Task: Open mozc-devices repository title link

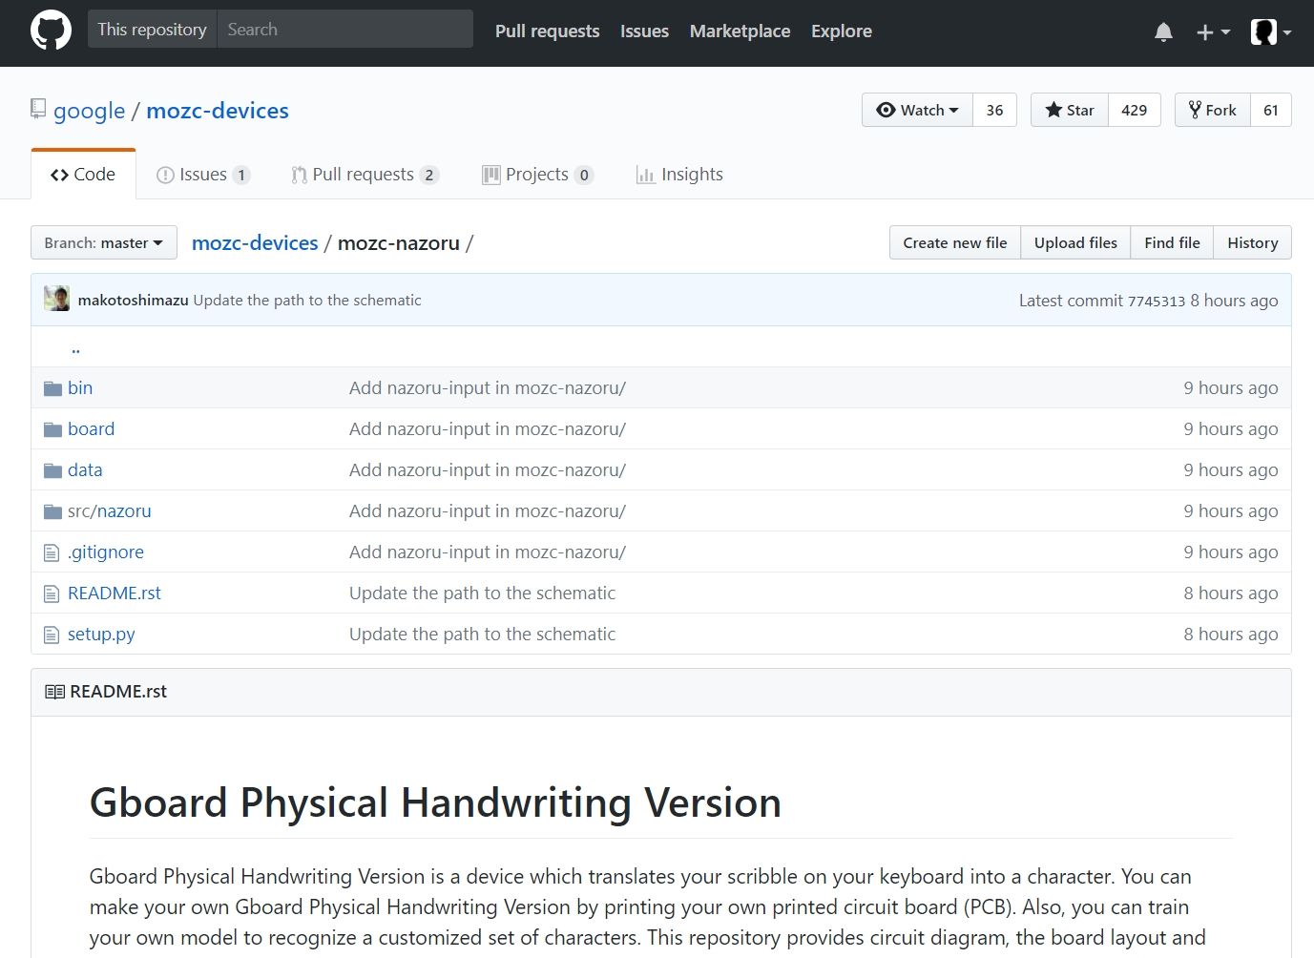Action: (x=218, y=111)
